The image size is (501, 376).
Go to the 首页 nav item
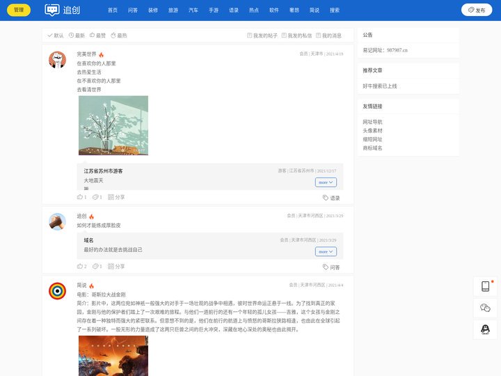tap(113, 10)
